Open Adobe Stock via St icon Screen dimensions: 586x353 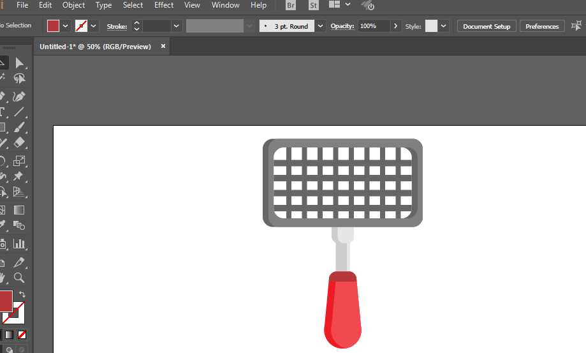point(313,5)
